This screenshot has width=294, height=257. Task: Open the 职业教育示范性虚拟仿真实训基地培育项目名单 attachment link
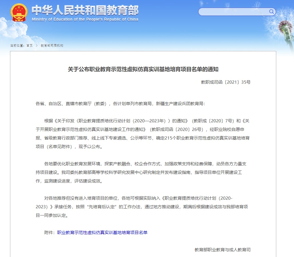[x=102, y=232]
